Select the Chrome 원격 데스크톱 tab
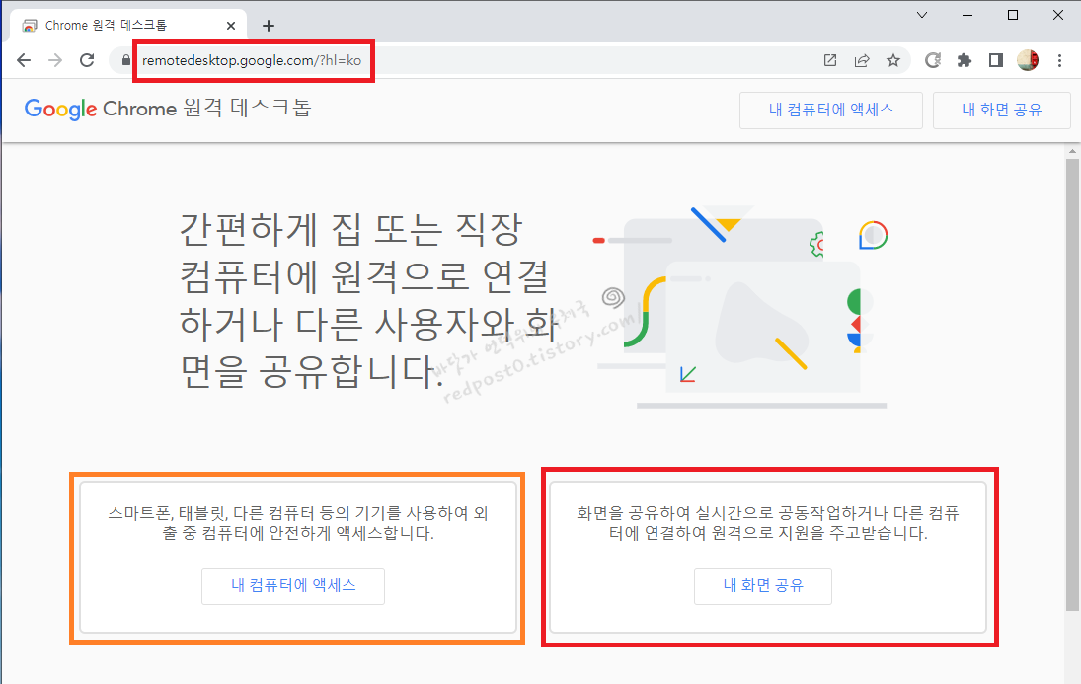 (127, 26)
